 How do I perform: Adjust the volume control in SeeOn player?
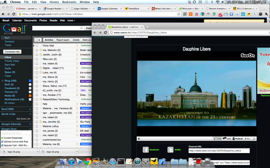(248, 139)
